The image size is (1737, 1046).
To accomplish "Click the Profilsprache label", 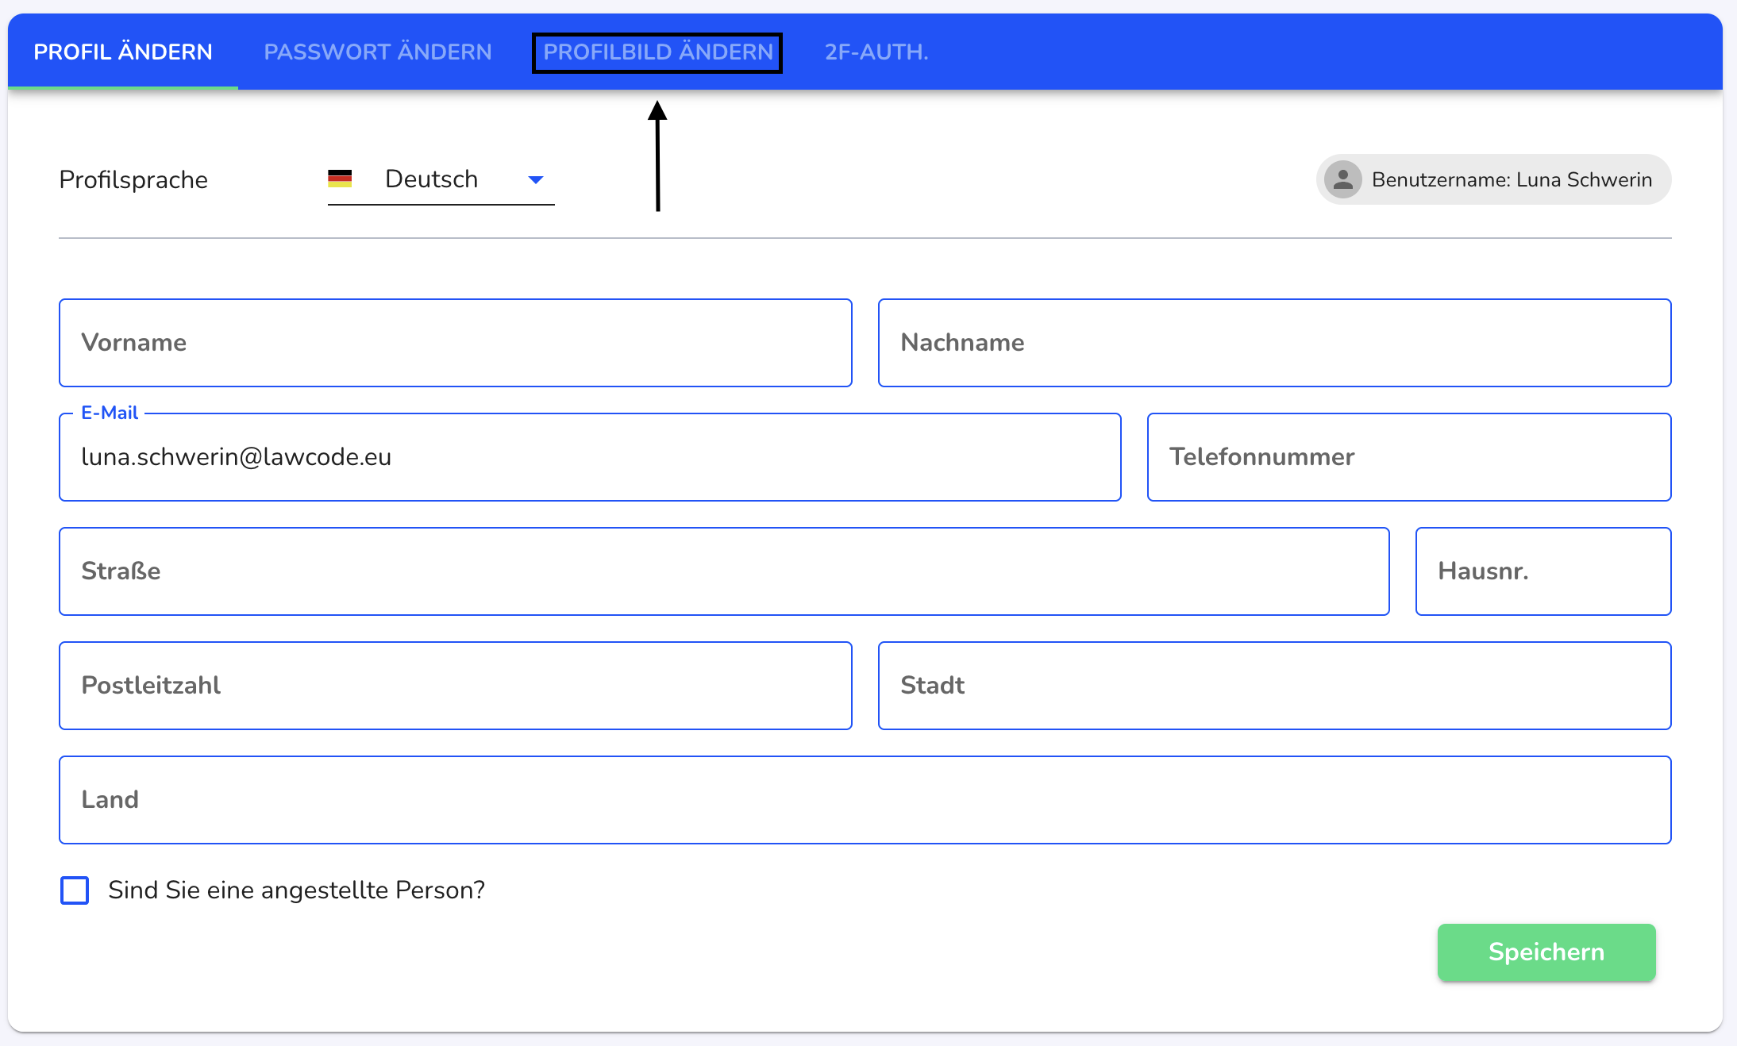I will 133,179.
